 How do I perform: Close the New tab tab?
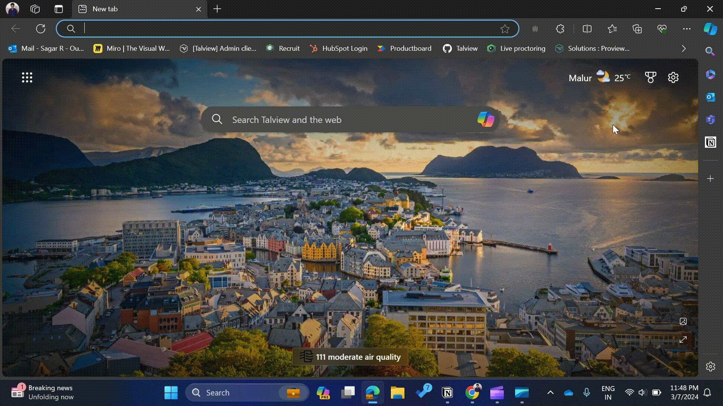198,9
